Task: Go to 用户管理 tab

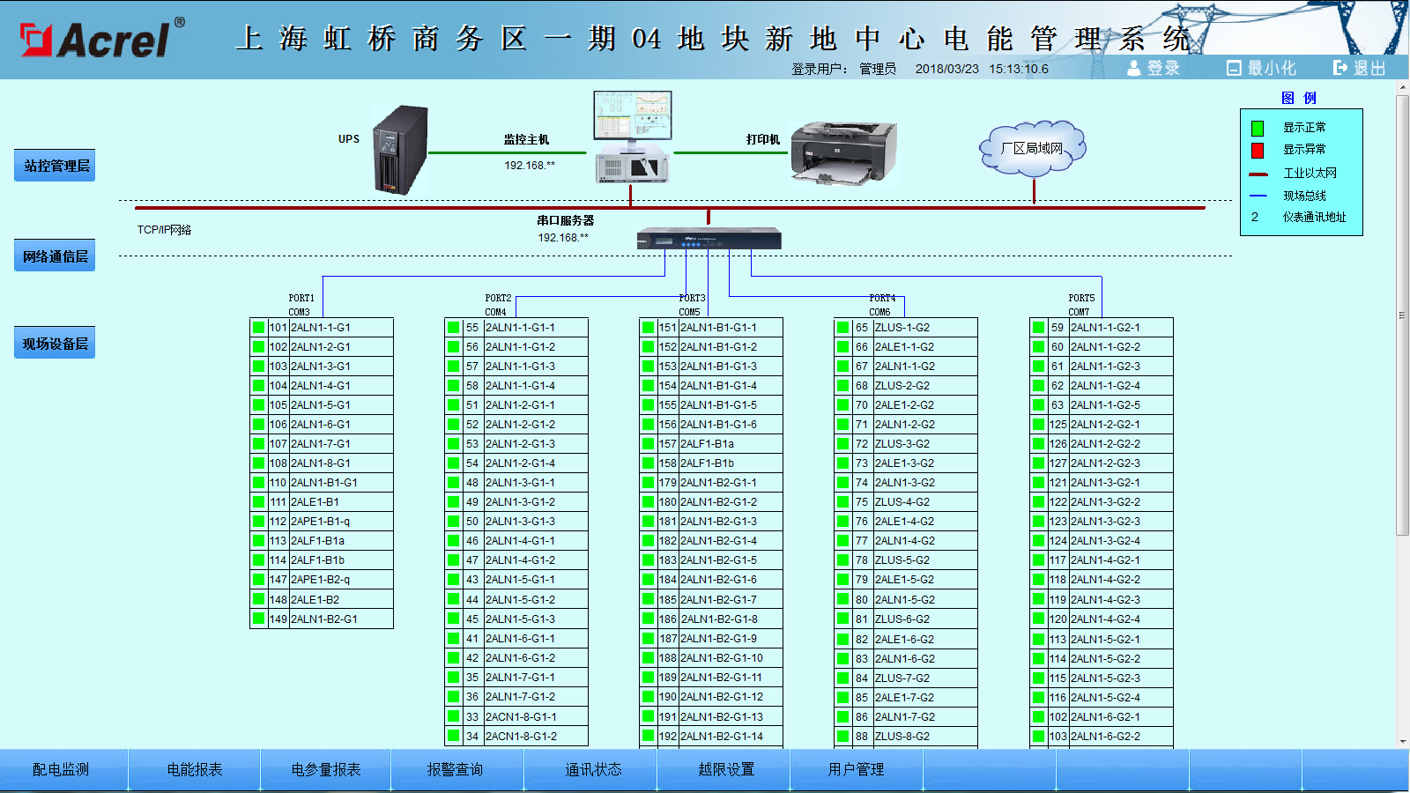Action: click(856, 769)
